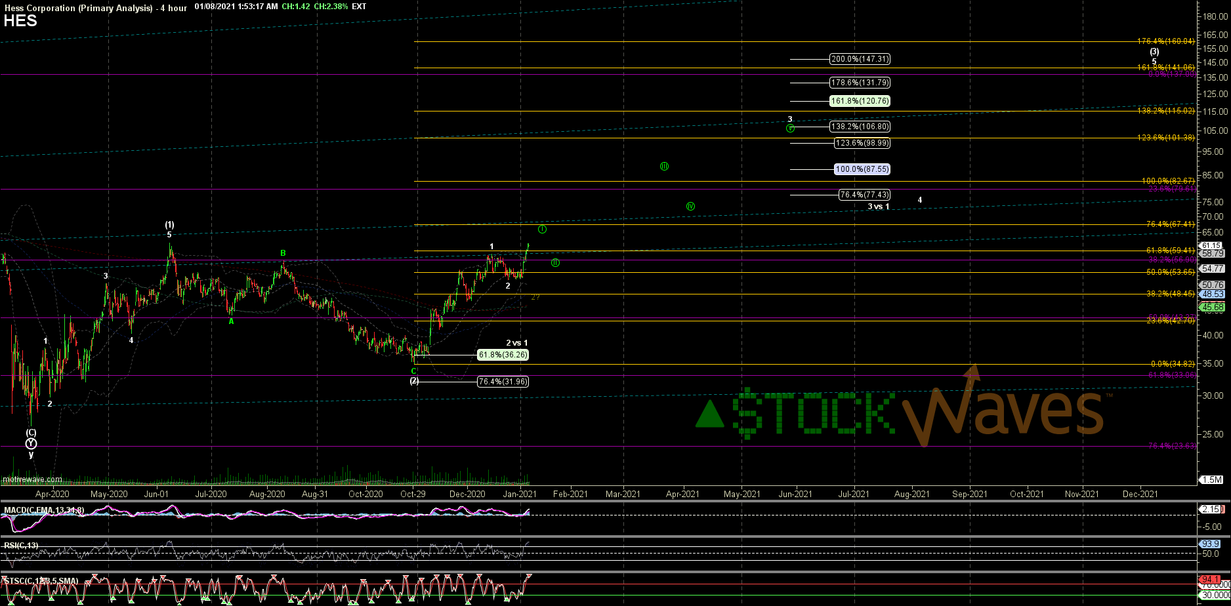Select the STSC stochastic indicator label
Screen dimensions: 1231x606
coord(42,580)
